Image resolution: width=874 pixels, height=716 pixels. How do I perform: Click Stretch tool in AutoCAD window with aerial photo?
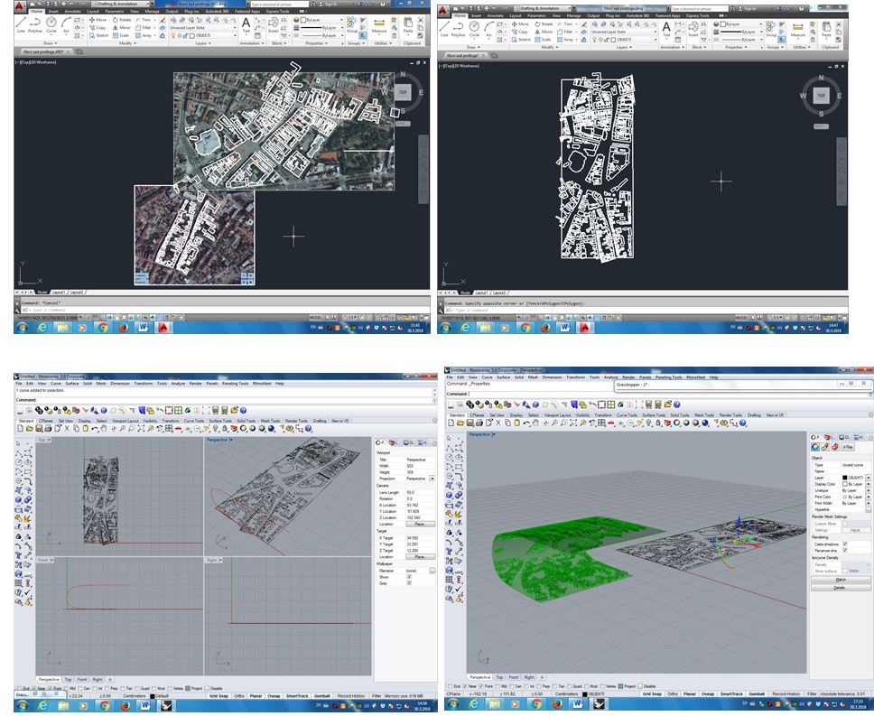coord(98,35)
